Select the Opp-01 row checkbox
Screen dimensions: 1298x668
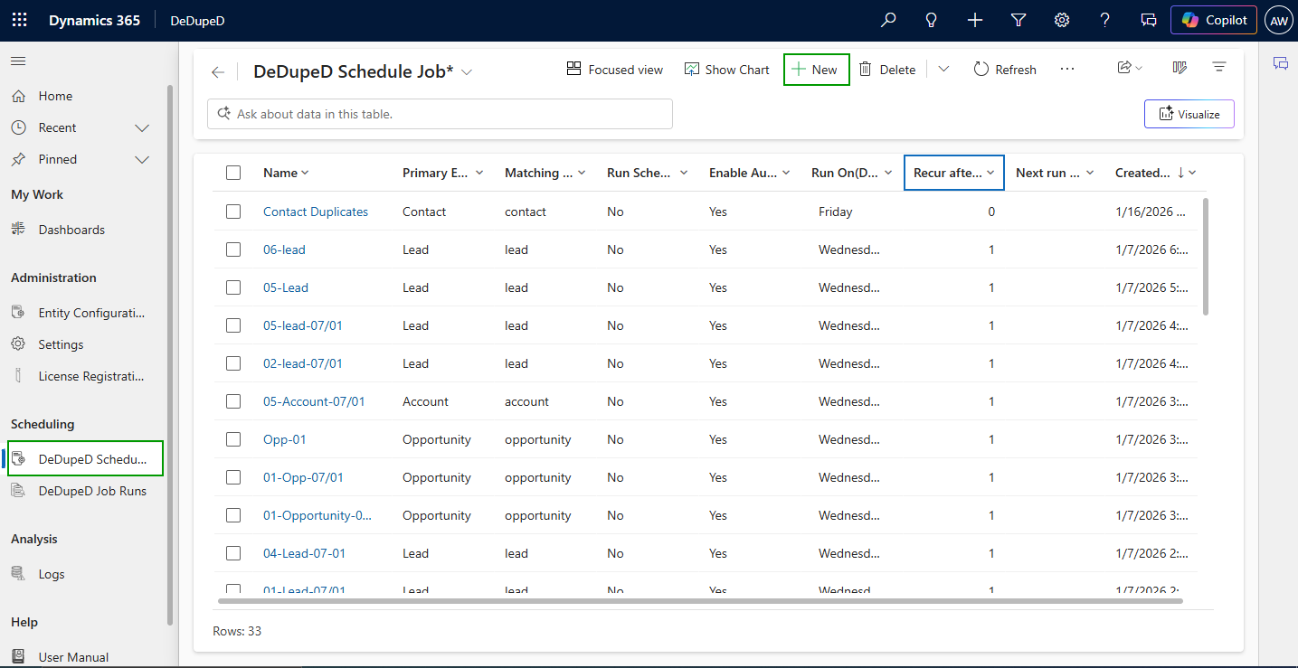(x=233, y=439)
